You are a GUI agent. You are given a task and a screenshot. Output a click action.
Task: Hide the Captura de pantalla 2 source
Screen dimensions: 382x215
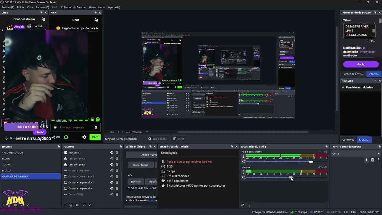(112, 182)
